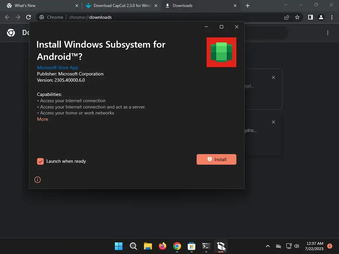Close the App Installer dialog

[237, 27]
